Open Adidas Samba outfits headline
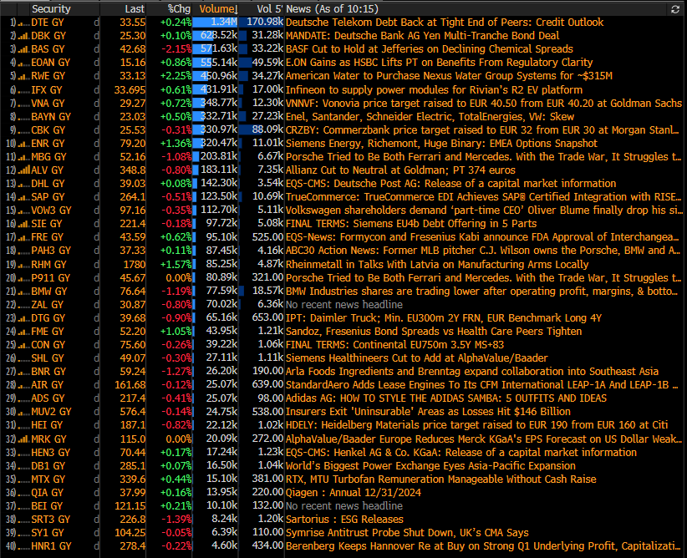Image resolution: width=687 pixels, height=558 pixels. tap(446, 398)
